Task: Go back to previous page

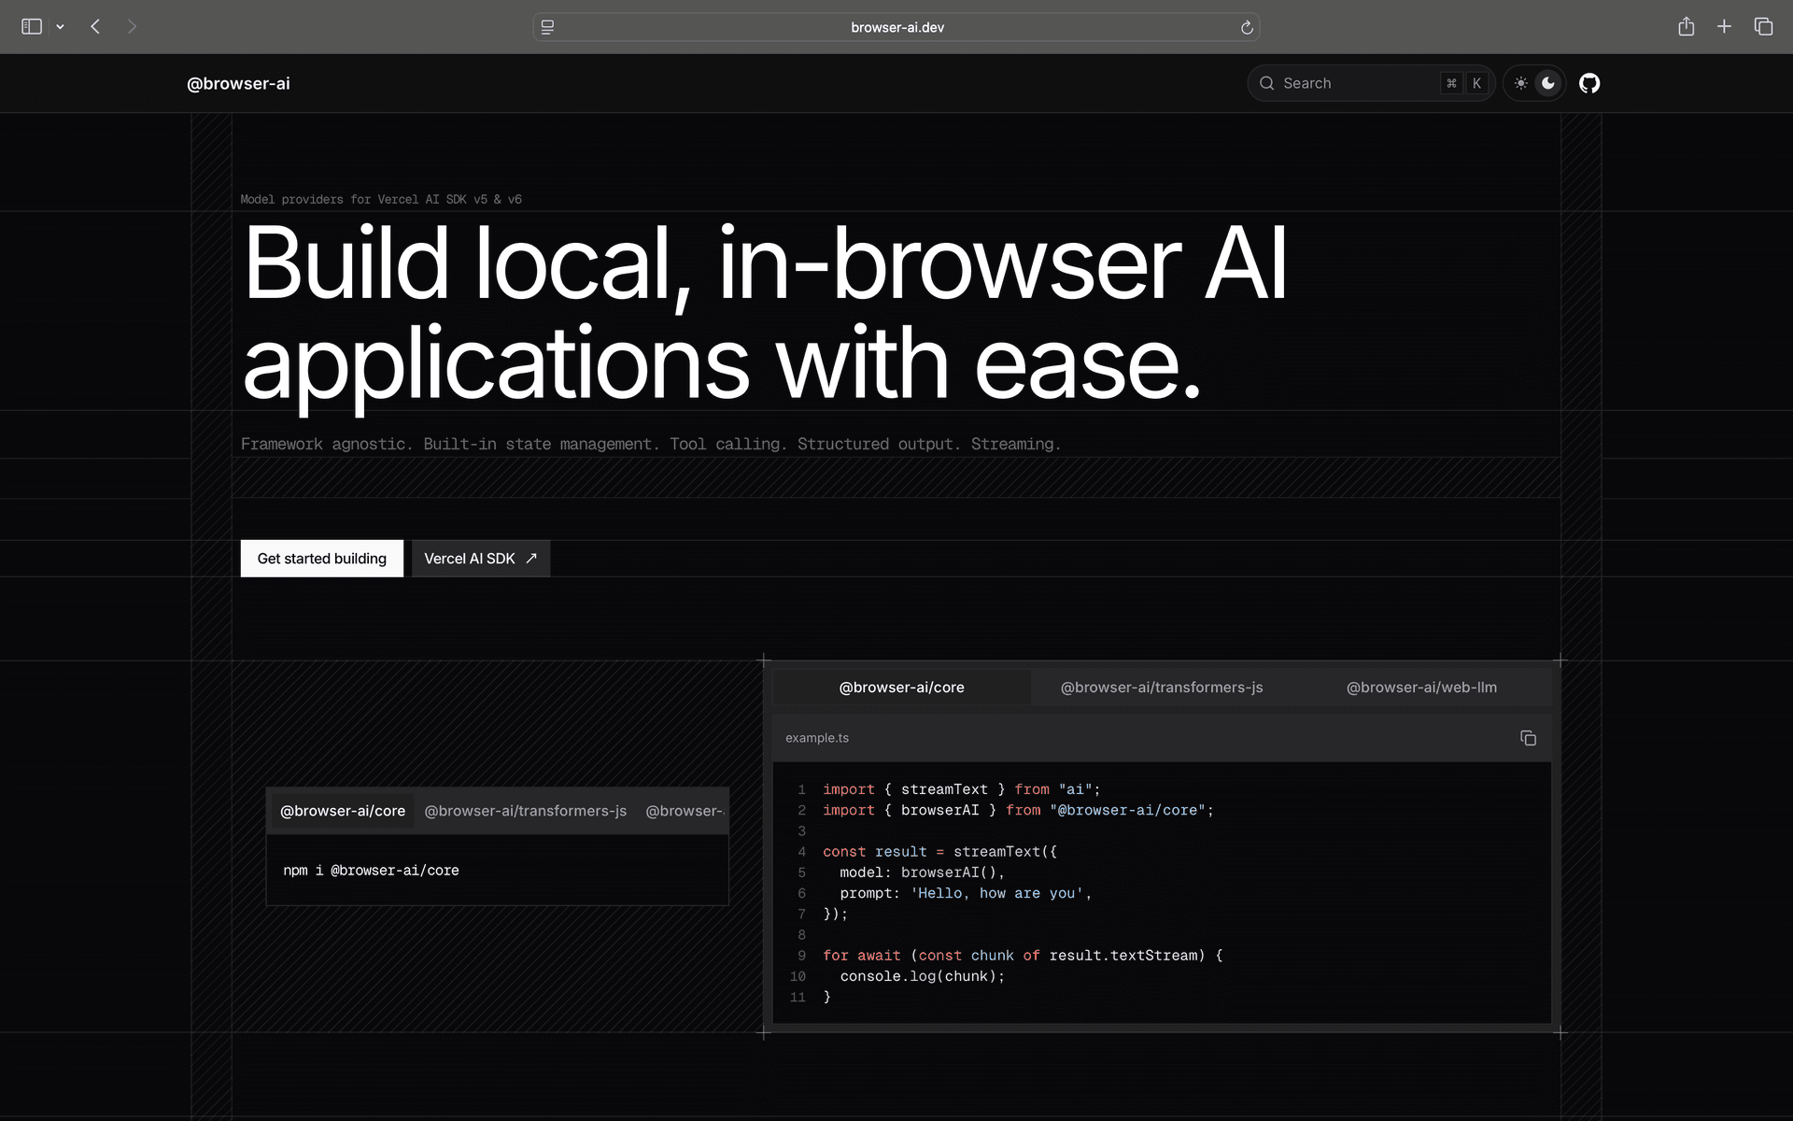Action: 95,27
